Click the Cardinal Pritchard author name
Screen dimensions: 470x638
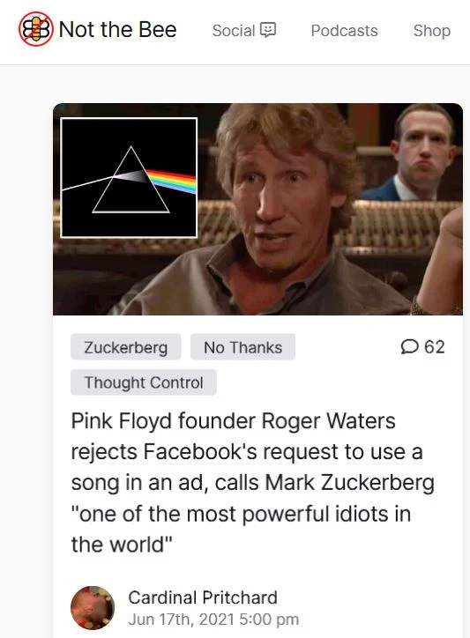203,597
